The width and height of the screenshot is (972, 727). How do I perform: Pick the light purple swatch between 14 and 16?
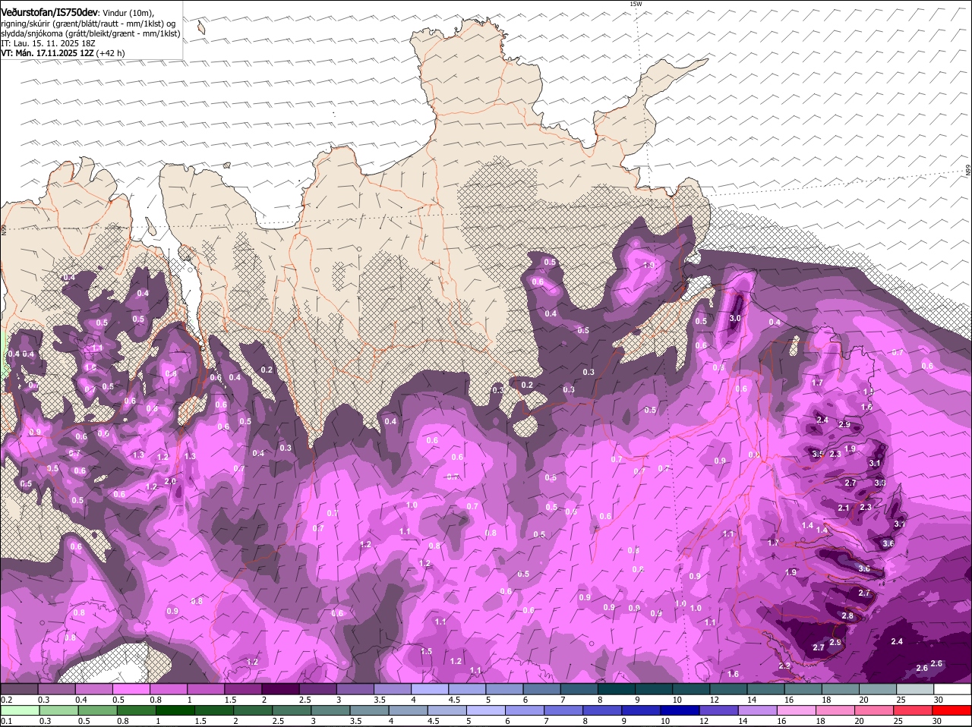coord(756,710)
